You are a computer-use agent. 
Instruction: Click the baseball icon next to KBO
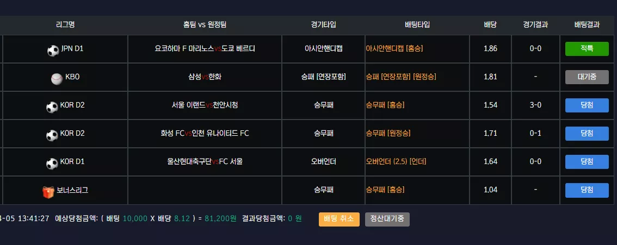pyautogui.click(x=57, y=79)
